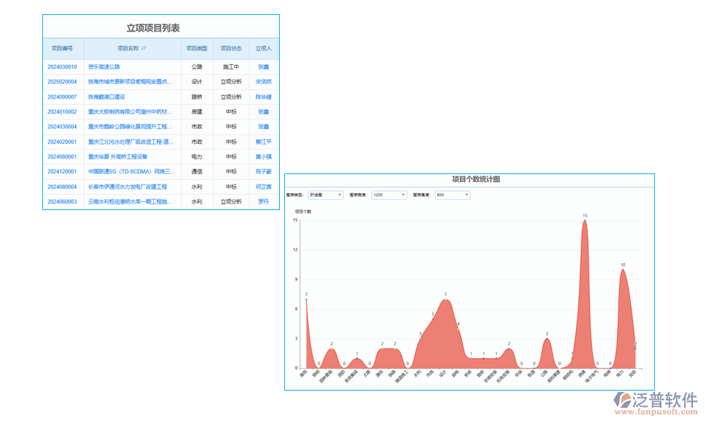This screenshot has height=423, width=705.
Task: Open project number 2024030010
Action: coord(62,67)
